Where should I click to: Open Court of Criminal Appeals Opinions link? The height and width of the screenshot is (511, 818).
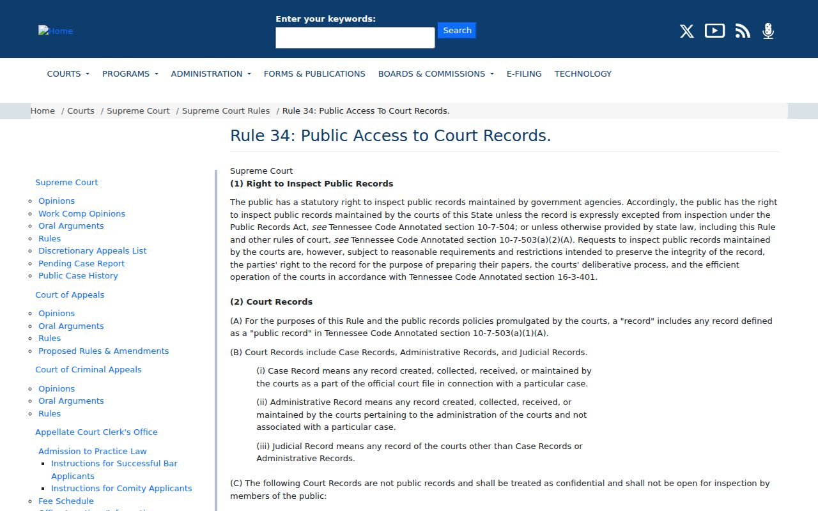pos(56,388)
